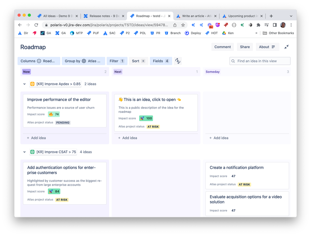Reload the page with the refresh icon
This screenshot has width=311, height=236.
pos(36,25)
